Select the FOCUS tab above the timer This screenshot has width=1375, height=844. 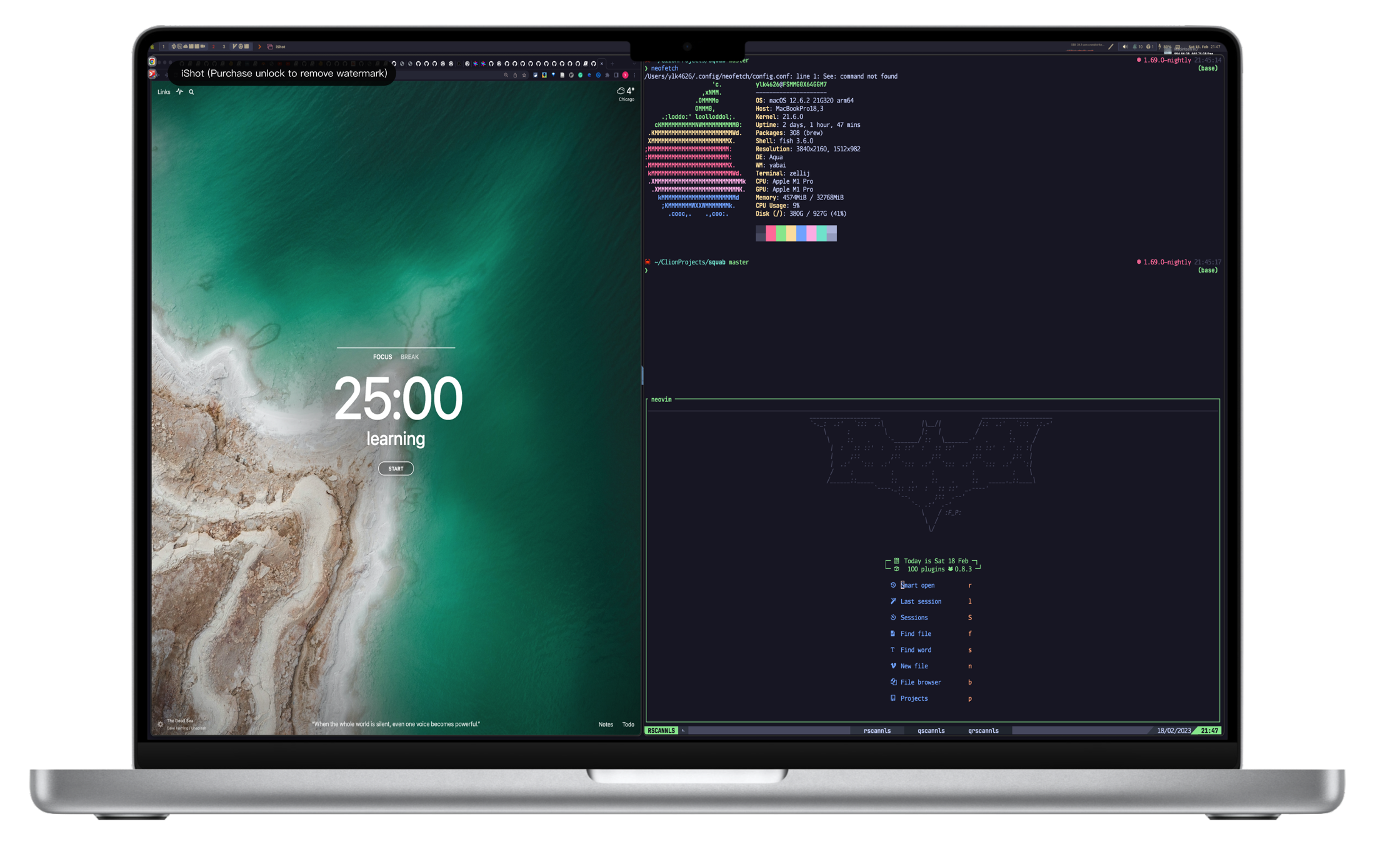click(382, 357)
